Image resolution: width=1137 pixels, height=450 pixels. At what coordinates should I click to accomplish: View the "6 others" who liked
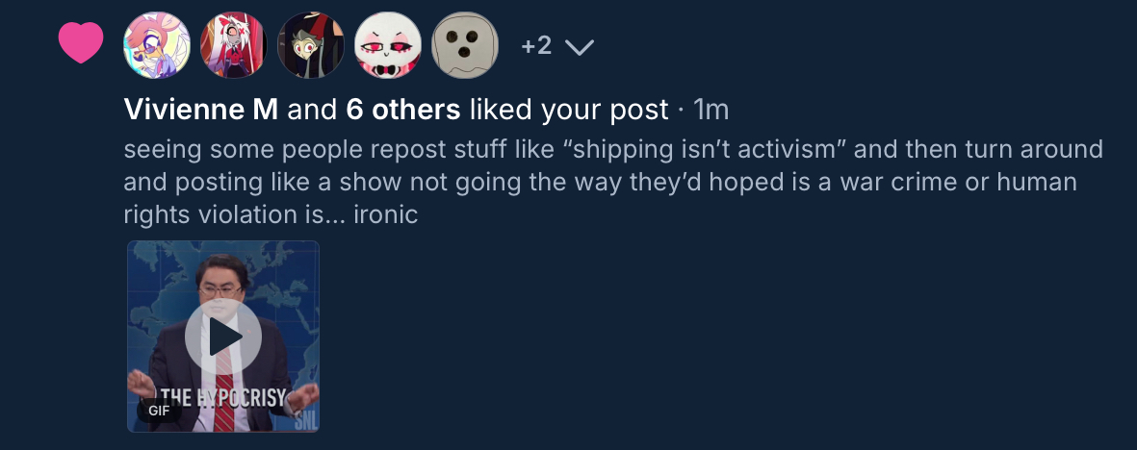[402, 111]
